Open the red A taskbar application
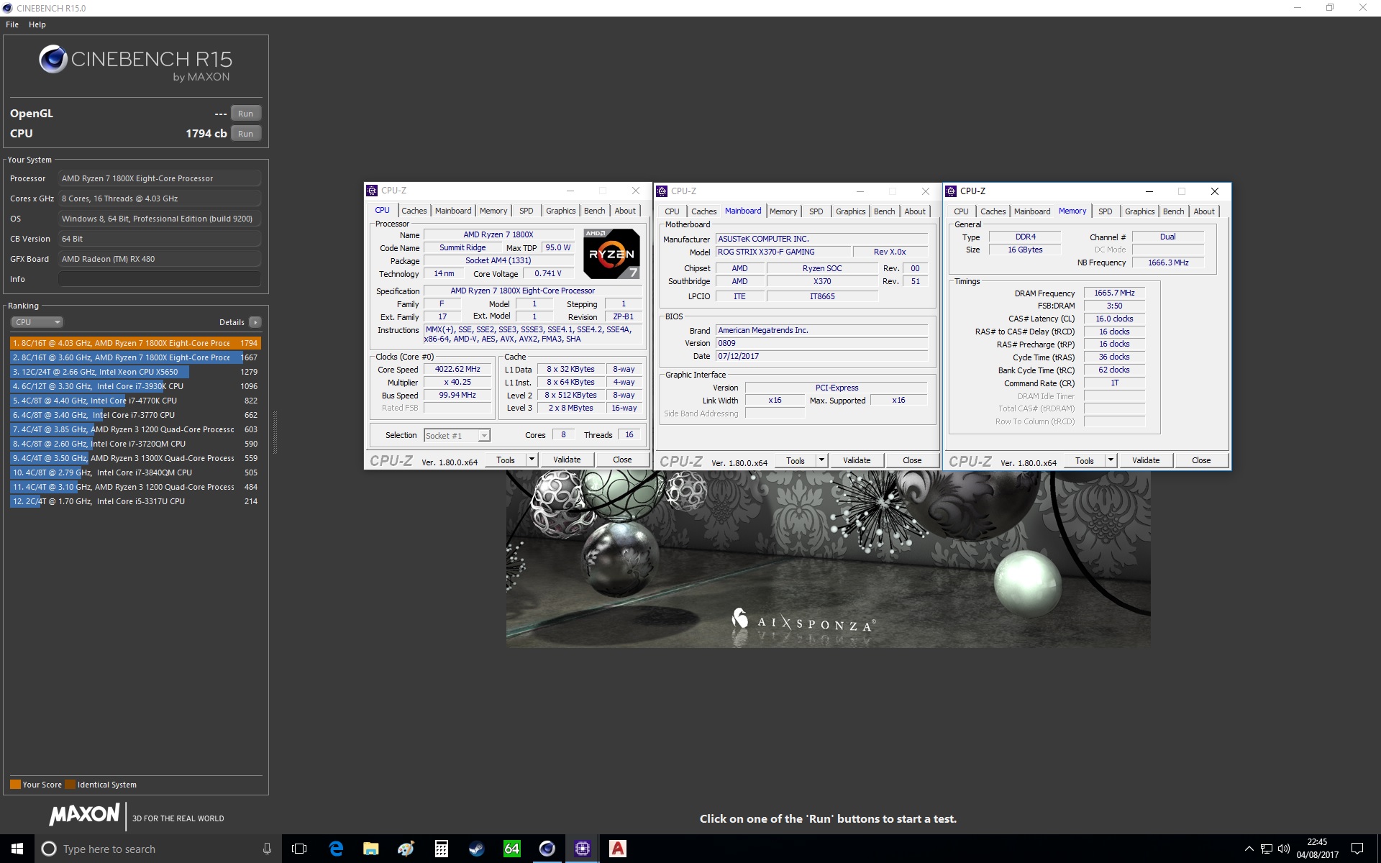This screenshot has width=1381, height=863. tap(617, 849)
